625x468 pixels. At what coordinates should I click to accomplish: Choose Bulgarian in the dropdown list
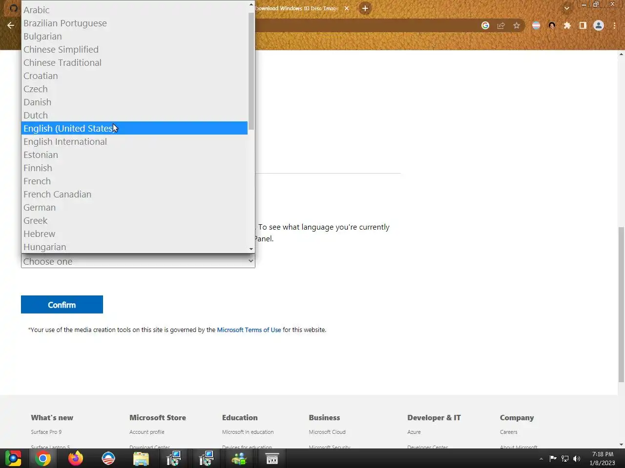coord(135,36)
